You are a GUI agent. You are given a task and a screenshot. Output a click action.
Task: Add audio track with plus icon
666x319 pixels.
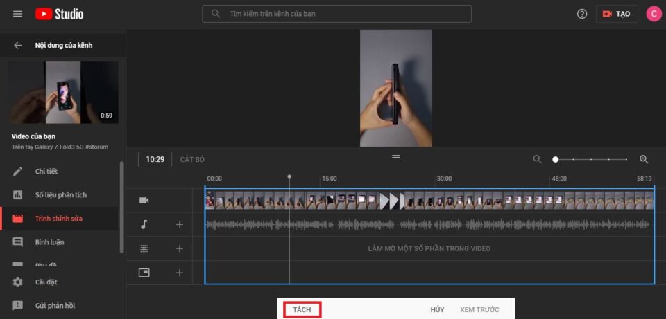coord(179,224)
